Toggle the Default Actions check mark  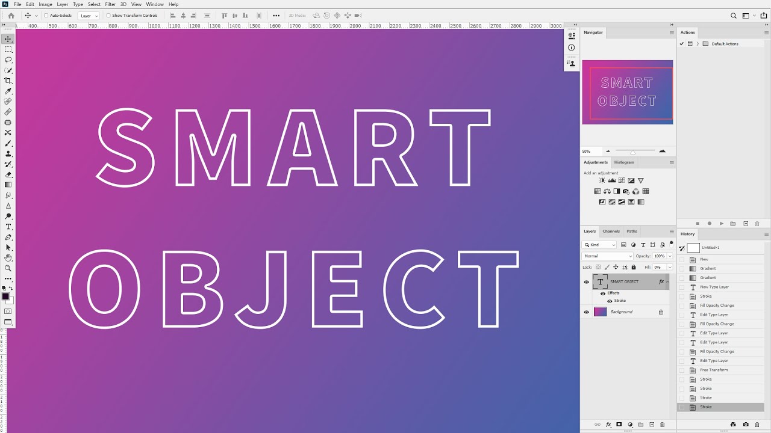click(x=682, y=44)
